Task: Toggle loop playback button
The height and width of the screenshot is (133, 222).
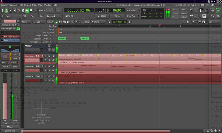Action: coord(19,10)
